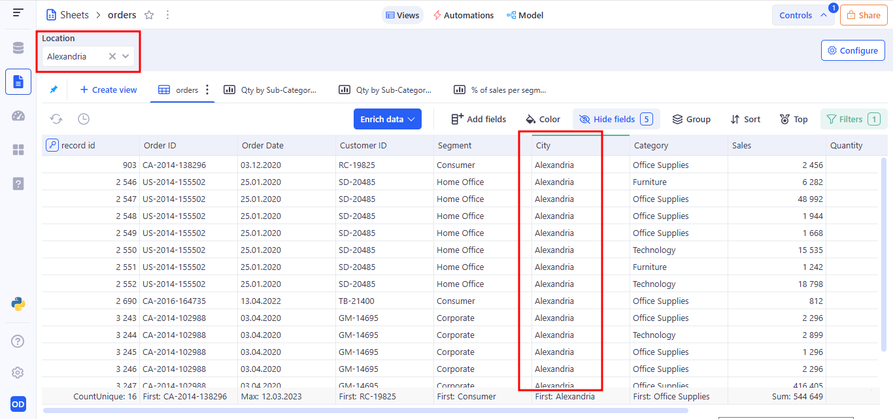The height and width of the screenshot is (419, 893).
Task: Toggle the Filters panel
Action: [x=853, y=119]
